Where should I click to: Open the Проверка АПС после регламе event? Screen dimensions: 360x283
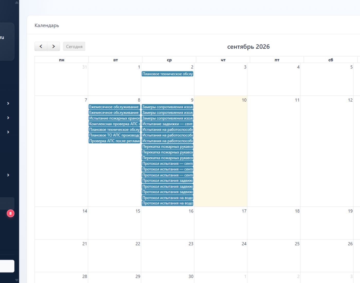tap(114, 141)
